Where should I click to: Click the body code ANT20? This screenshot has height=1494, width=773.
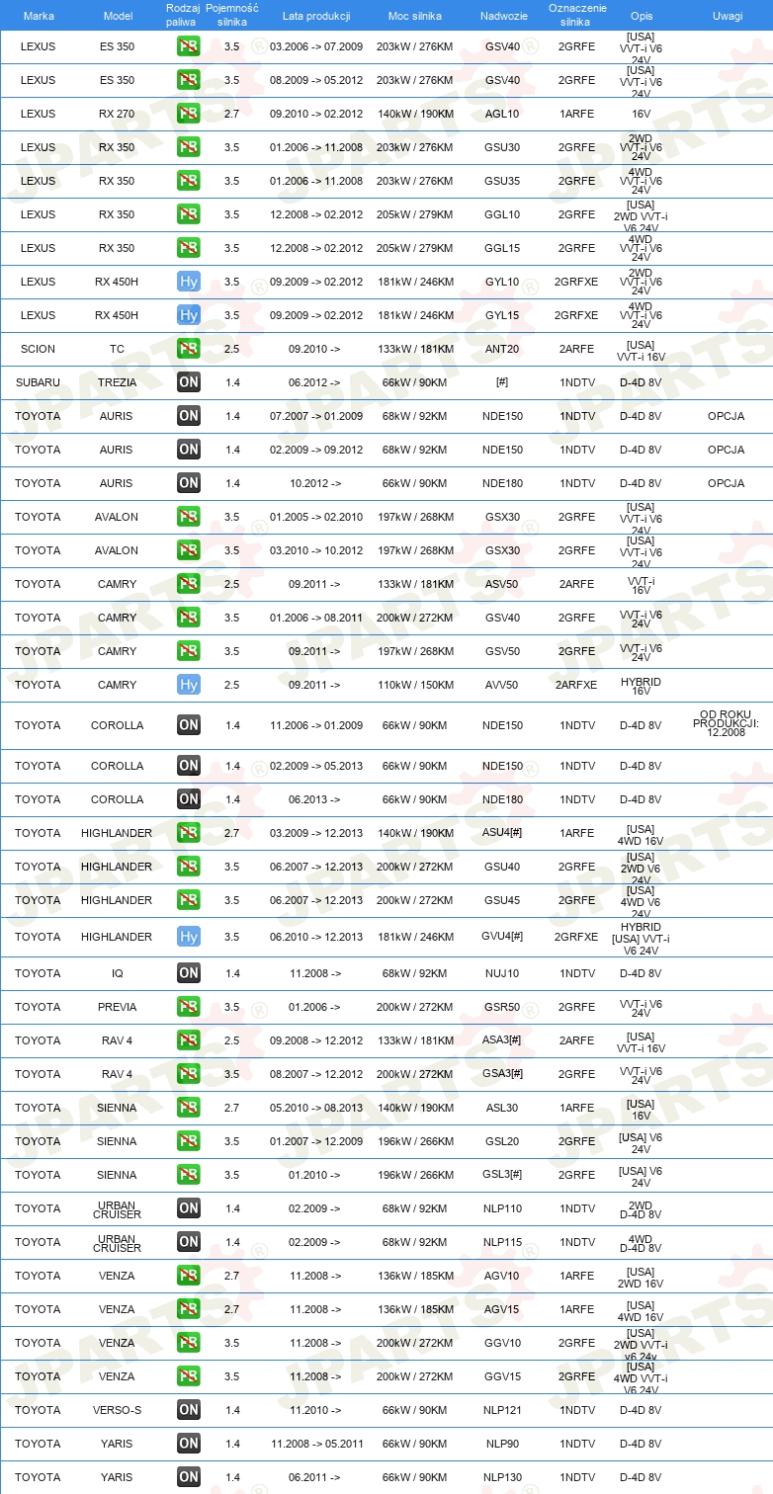coord(502,349)
